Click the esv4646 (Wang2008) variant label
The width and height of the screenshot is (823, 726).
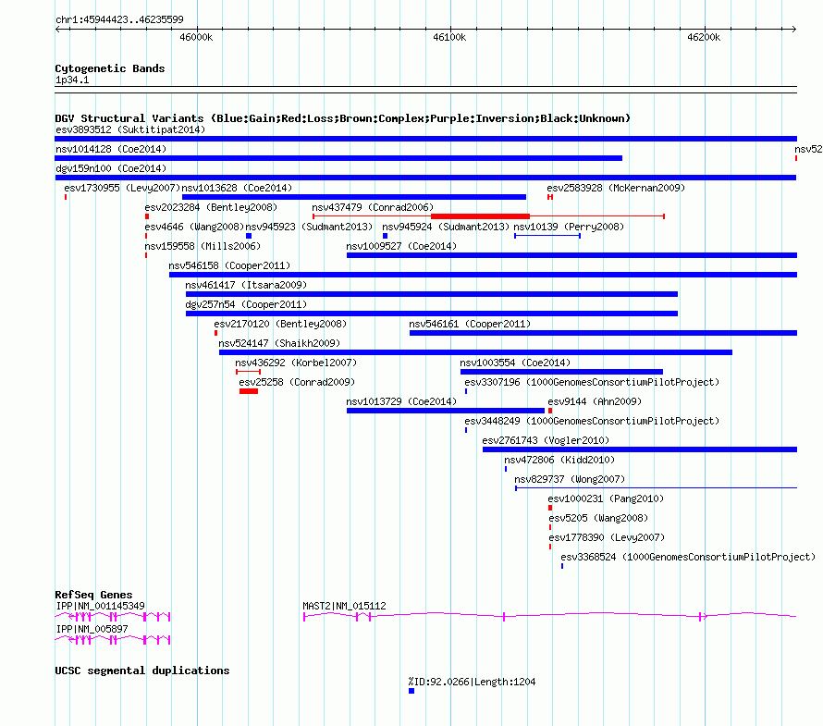[x=194, y=227]
